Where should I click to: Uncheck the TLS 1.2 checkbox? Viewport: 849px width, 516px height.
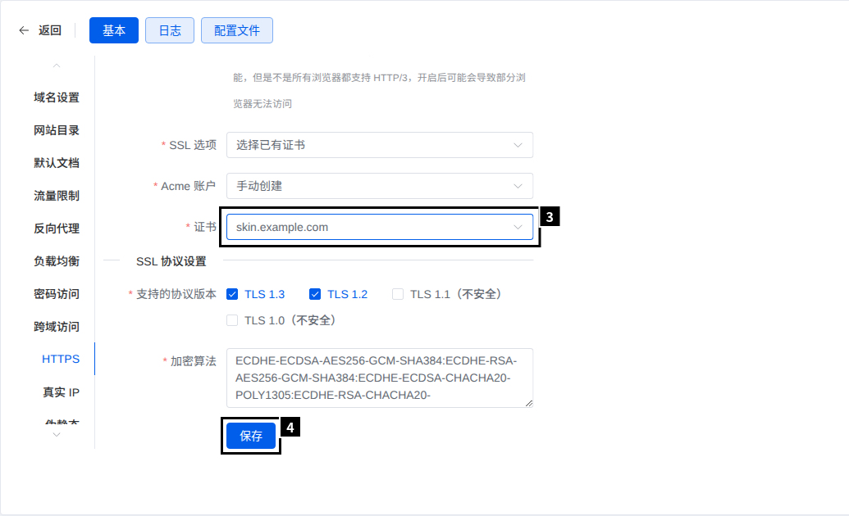click(315, 294)
